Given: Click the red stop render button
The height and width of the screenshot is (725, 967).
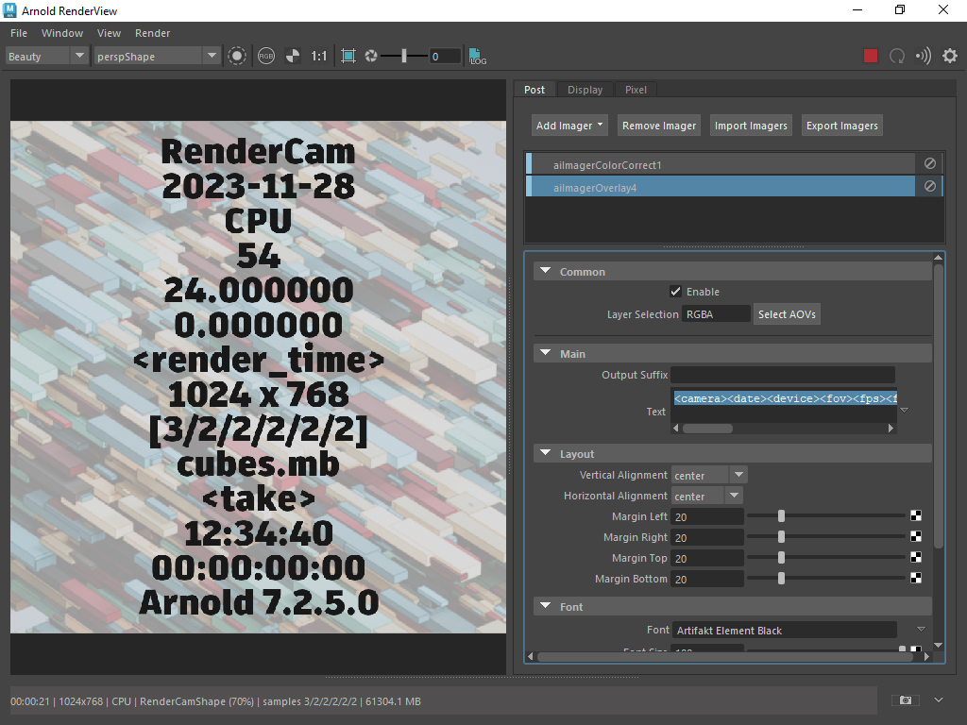Looking at the screenshot, I should [x=871, y=57].
